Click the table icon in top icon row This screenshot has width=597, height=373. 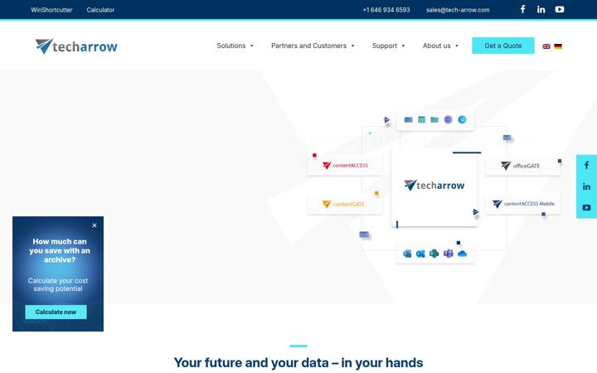421,119
